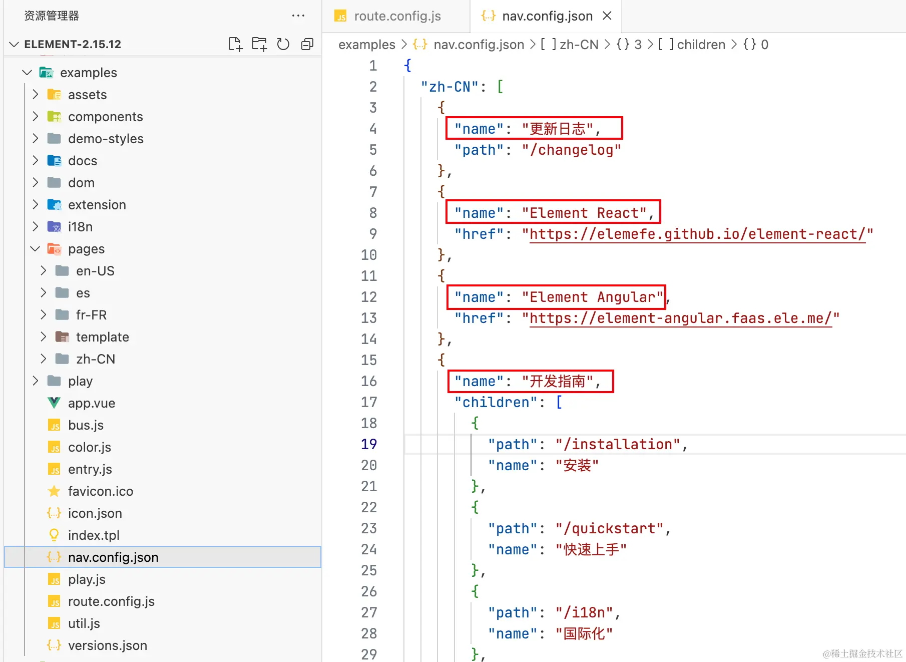Close the nav.config.json editor tab

(607, 16)
